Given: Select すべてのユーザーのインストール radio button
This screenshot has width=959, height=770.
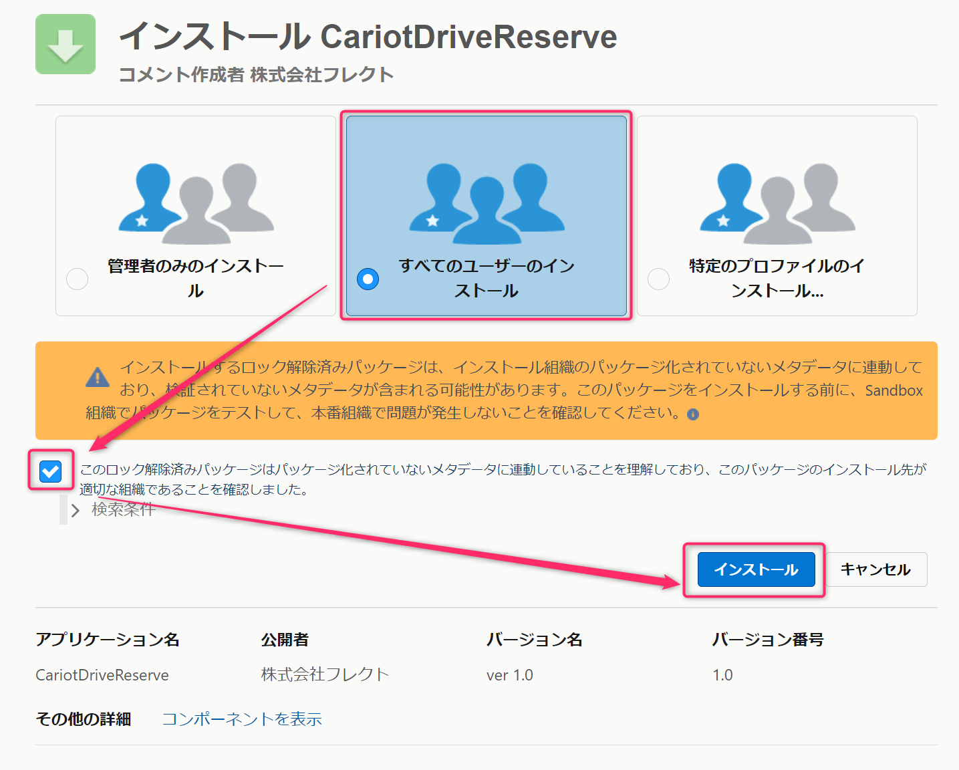Looking at the screenshot, I should tap(368, 279).
